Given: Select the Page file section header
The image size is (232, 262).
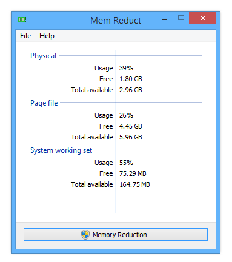Looking at the screenshot, I should click(44, 103).
